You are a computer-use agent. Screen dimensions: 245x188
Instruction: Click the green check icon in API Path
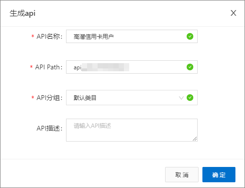(190, 67)
